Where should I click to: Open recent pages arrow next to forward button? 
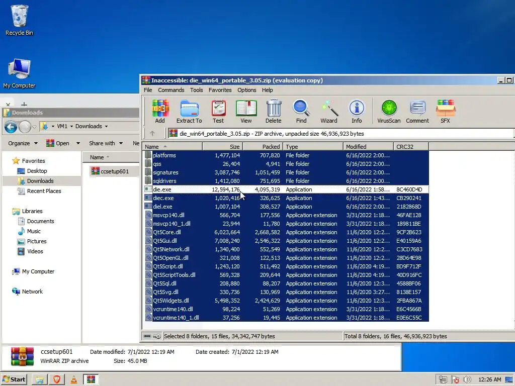(x=34, y=127)
